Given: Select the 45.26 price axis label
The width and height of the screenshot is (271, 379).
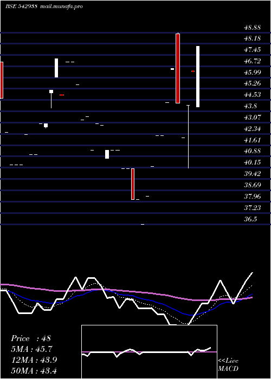Looking at the screenshot, I should 253,83.
